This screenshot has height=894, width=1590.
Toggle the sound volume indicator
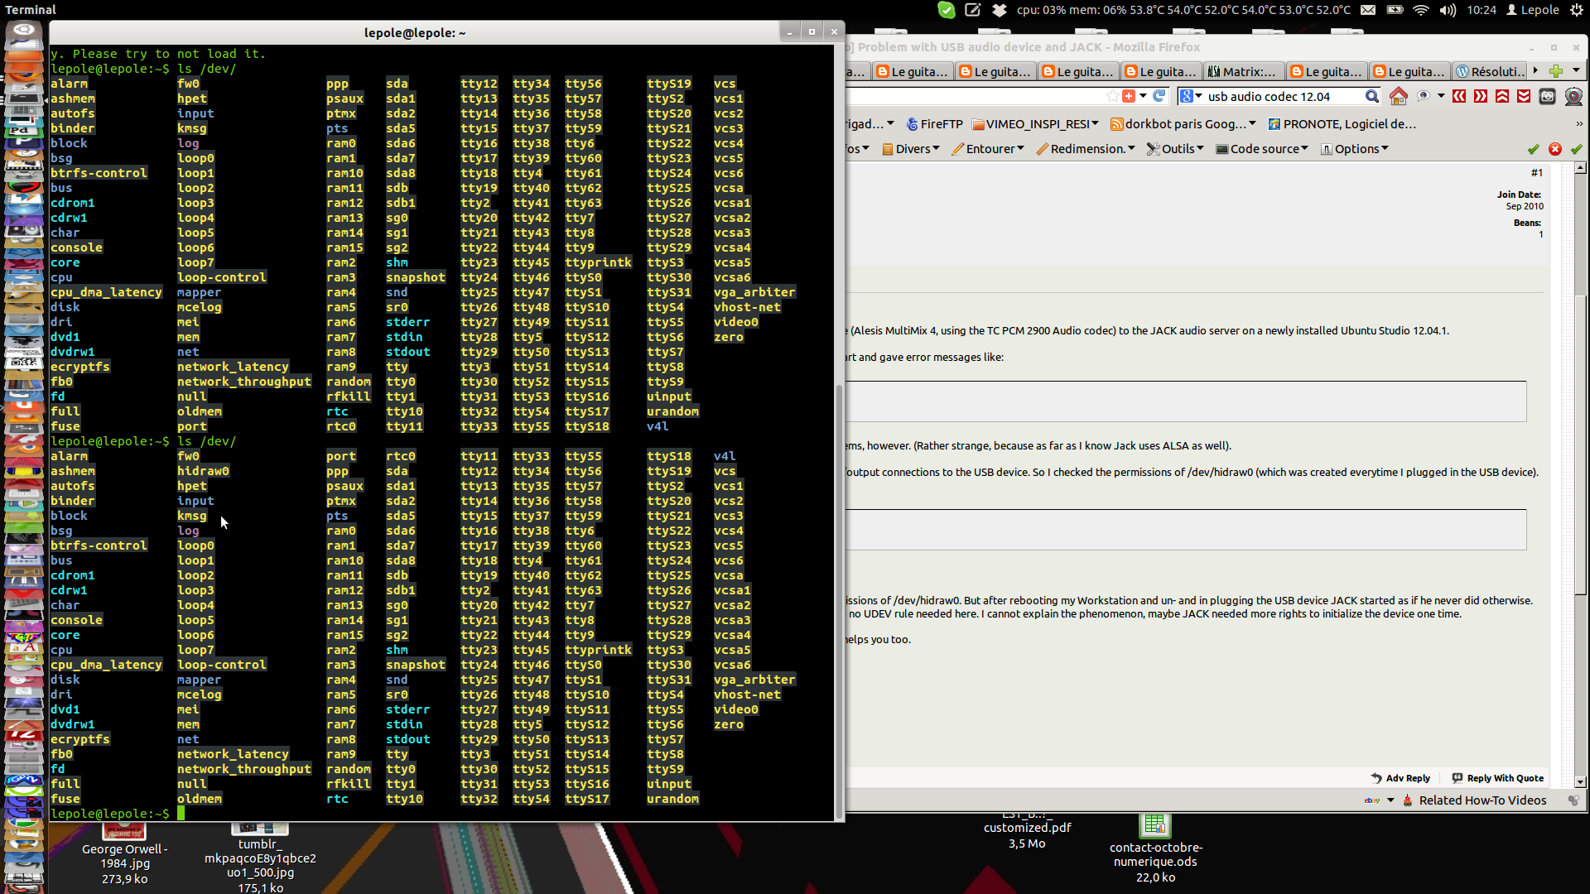1448,10
